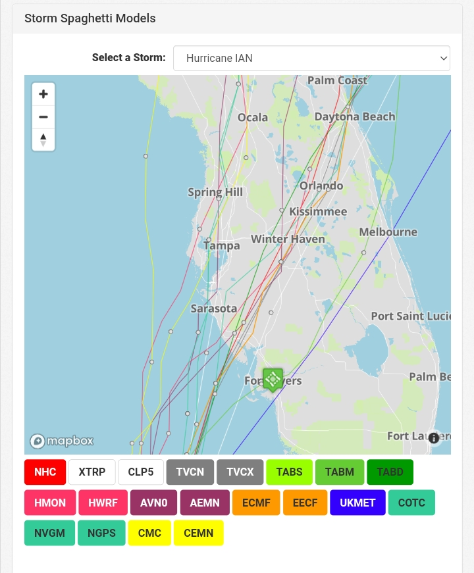This screenshot has width=474, height=573.
Task: Click the Winter Haven map label
Action: [288, 239]
